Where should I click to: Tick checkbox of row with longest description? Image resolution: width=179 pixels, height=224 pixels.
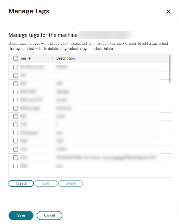pos(15,158)
